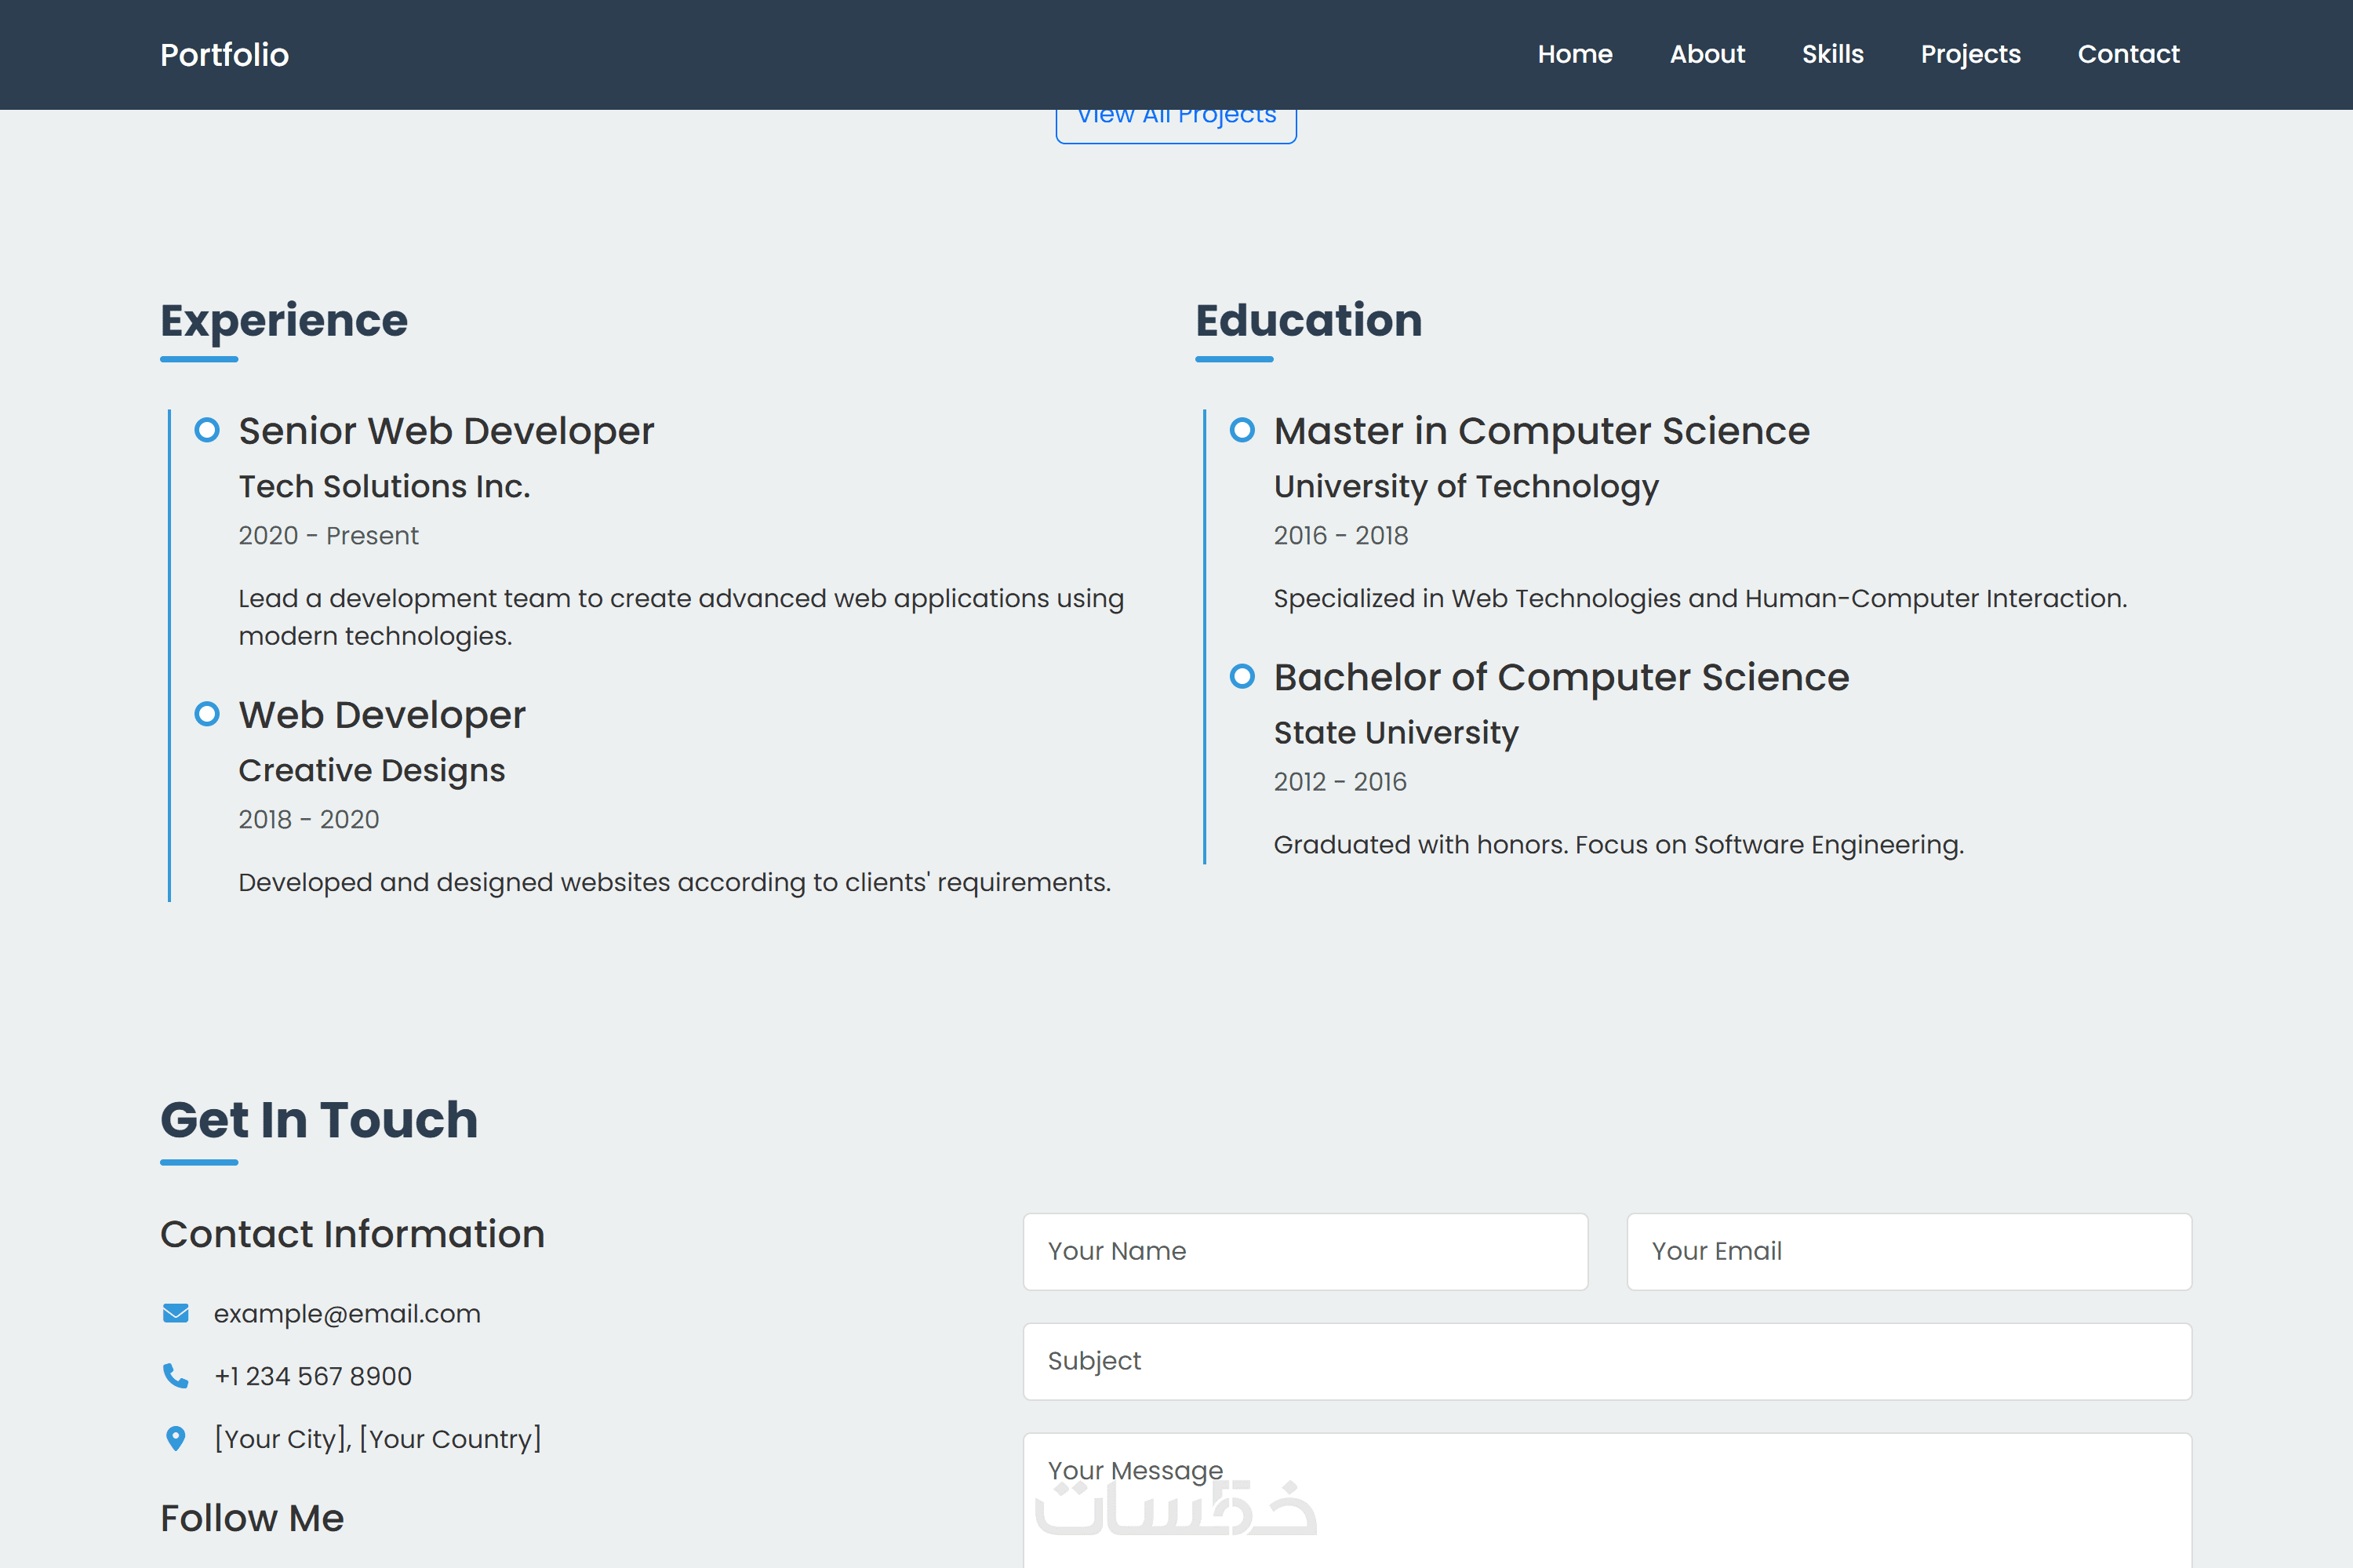Screen dimensions: 2353x1568
Task: Click the Master in Computer Science marker
Action: click(x=1242, y=431)
